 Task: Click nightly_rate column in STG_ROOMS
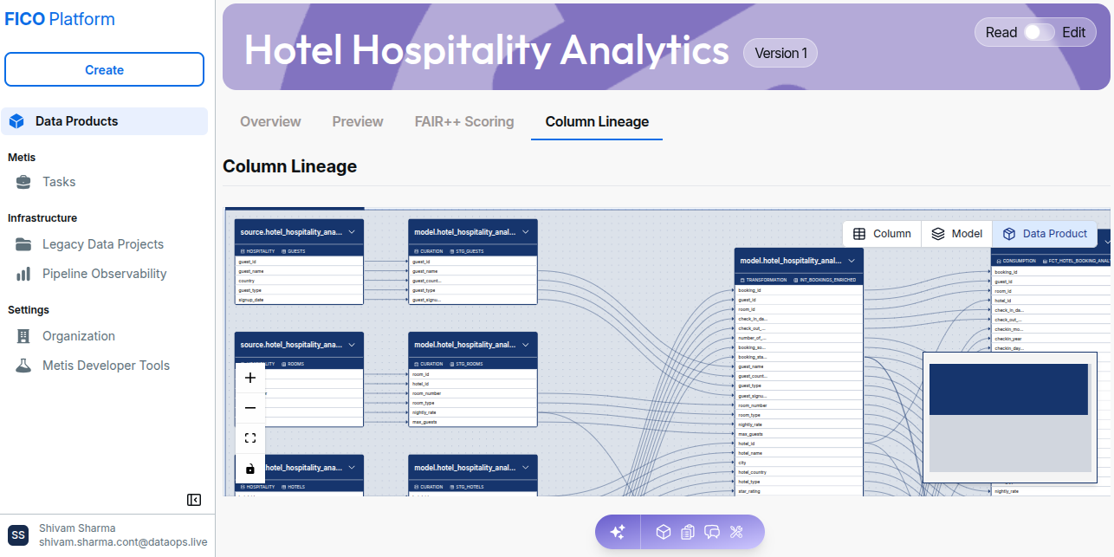pyautogui.click(x=473, y=412)
